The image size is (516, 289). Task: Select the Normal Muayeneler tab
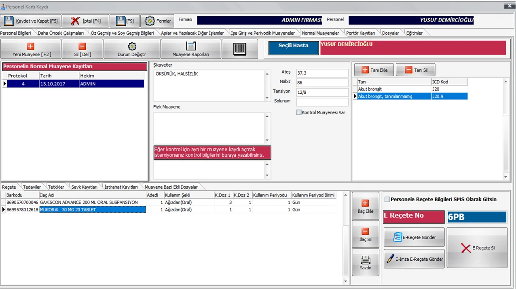point(321,33)
